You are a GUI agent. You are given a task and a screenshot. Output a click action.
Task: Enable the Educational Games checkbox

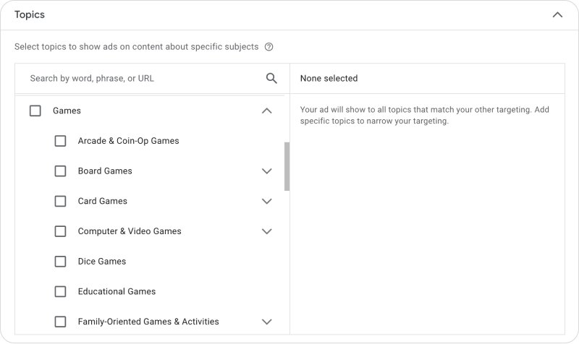click(60, 292)
